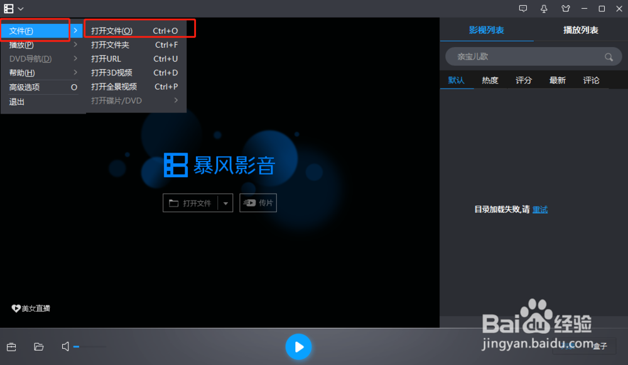Expand the chevron beside the logo icon

[21, 9]
